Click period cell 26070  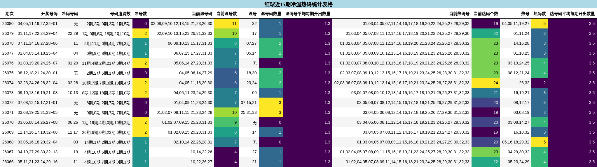pyautogui.click(x=8, y=122)
